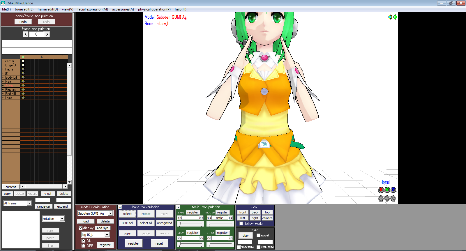Expand the Fingers bone group
The image size is (466, 251).
(3, 90)
